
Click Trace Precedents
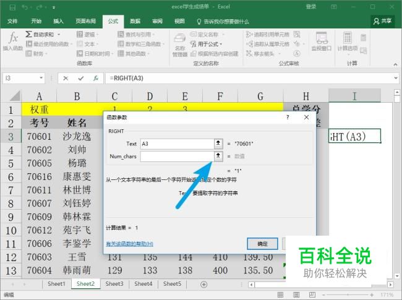coord(268,35)
